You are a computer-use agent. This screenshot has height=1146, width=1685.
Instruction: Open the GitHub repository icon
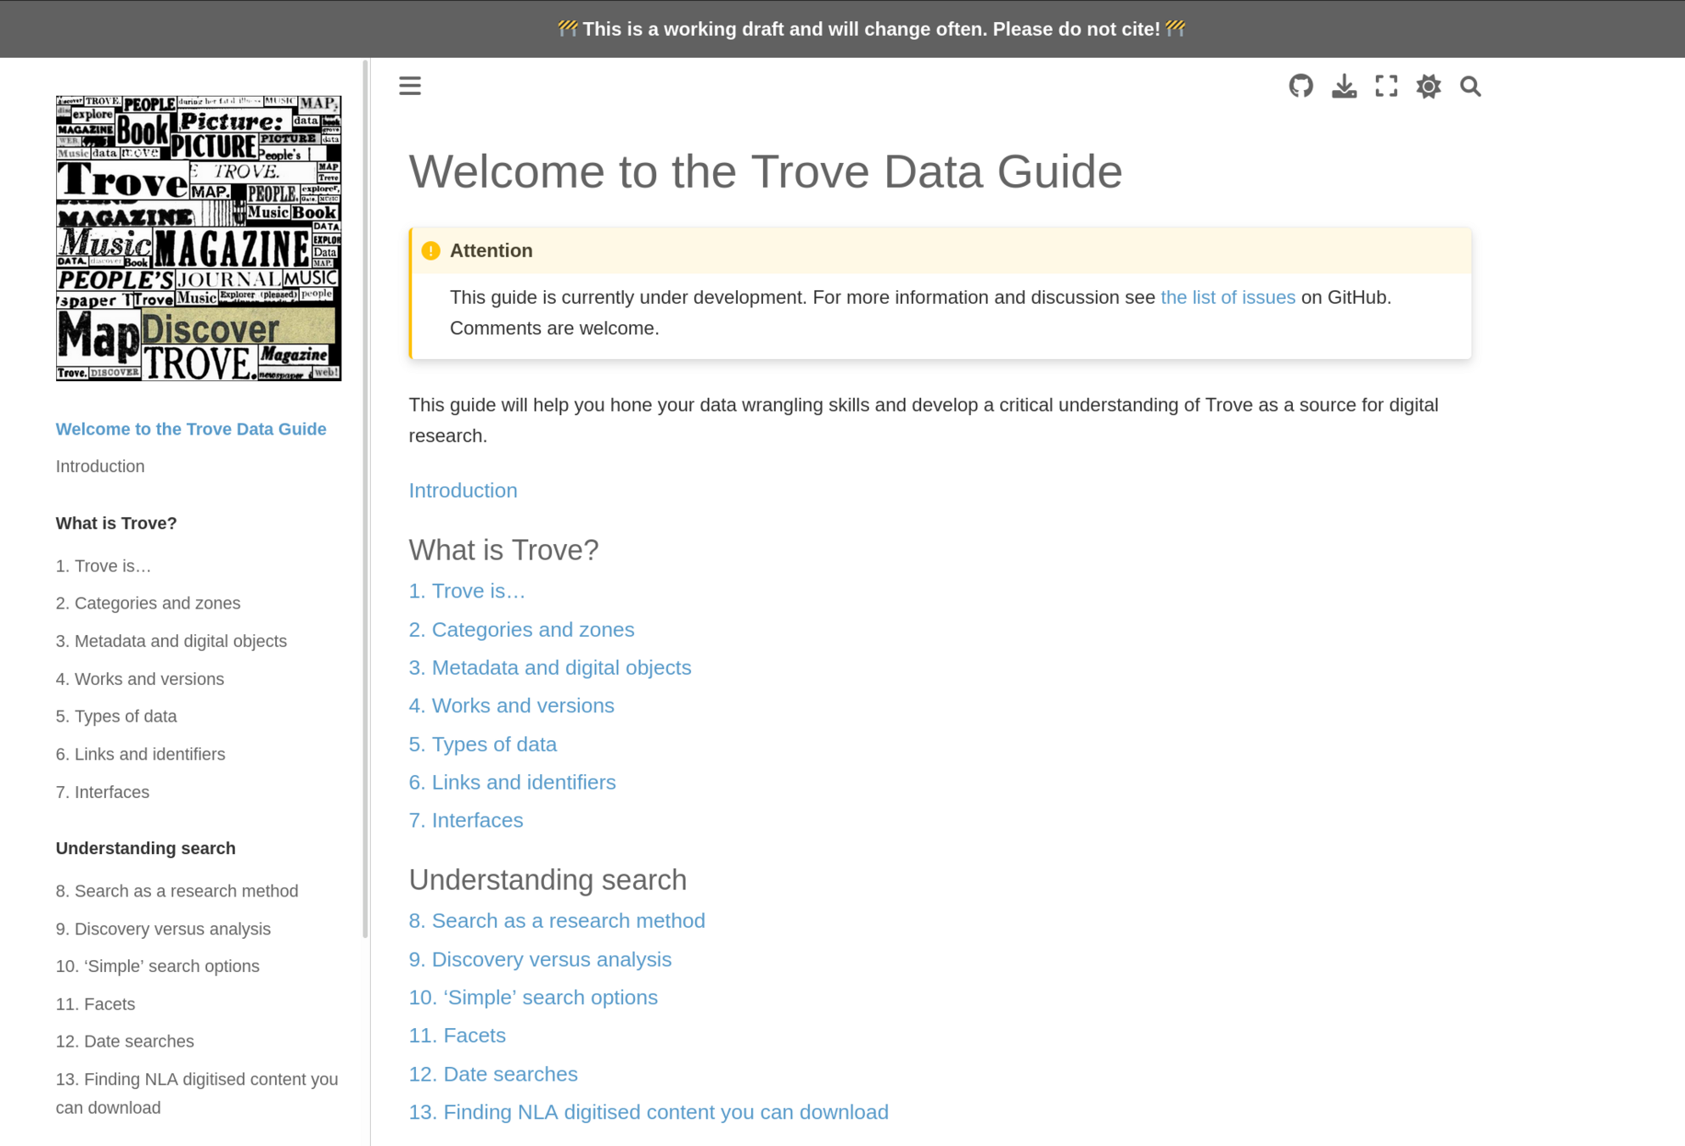coord(1300,86)
